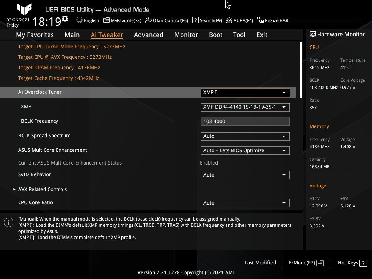Click the Voltage section heading
The image size is (372, 279).
pos(318,186)
